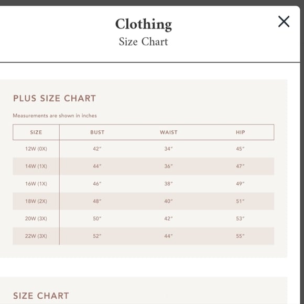
Task: Click the PLUS SIZE CHART heading
Action: pos(55,98)
